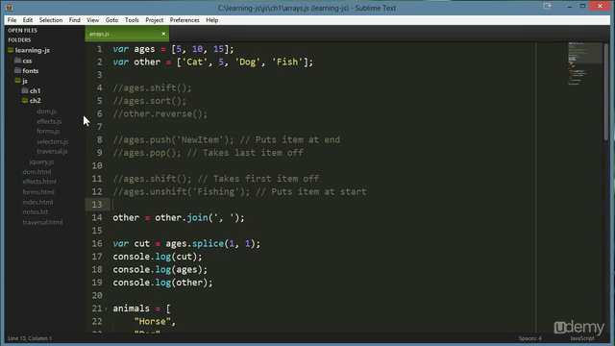Screen dimensions: 615x346
Task: Open the Goto menu
Action: [x=111, y=20]
